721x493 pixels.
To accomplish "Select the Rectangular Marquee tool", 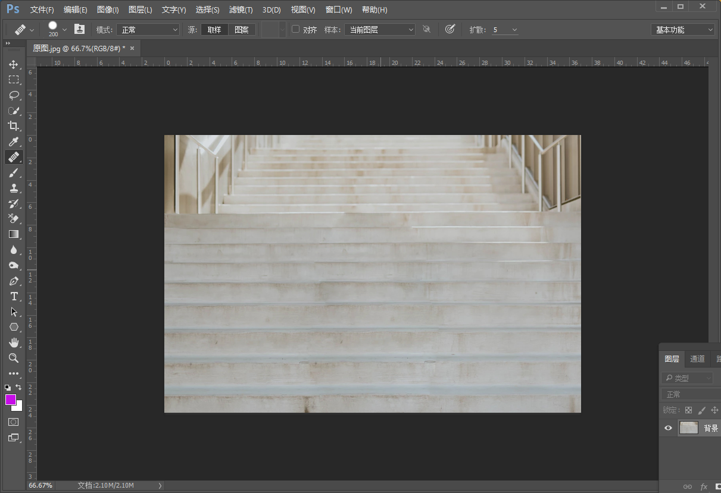I will (x=14, y=80).
